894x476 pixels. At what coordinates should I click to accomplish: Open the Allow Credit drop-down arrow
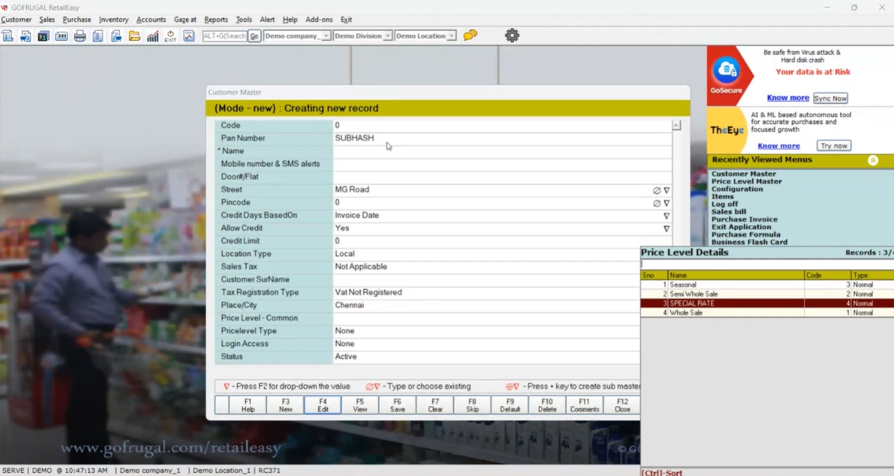(x=666, y=229)
